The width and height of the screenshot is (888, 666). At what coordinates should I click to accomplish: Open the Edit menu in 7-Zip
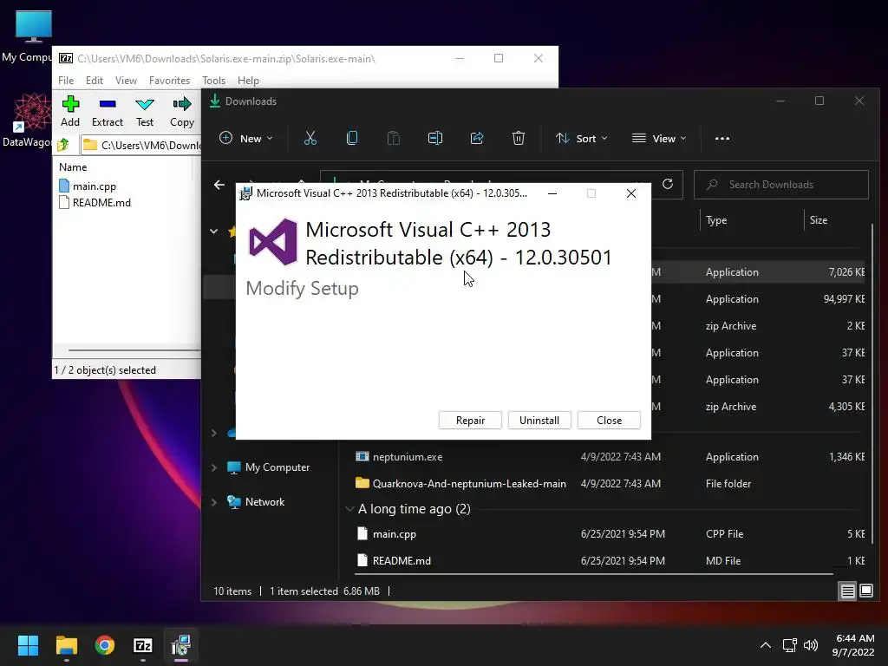[94, 81]
